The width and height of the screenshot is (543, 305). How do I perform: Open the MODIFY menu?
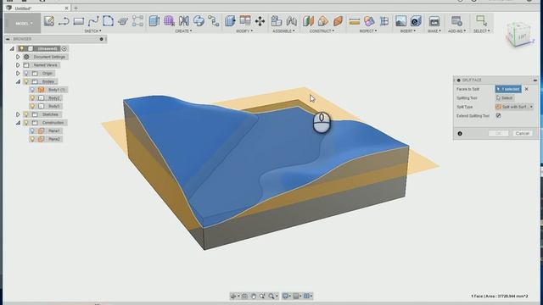(x=244, y=31)
